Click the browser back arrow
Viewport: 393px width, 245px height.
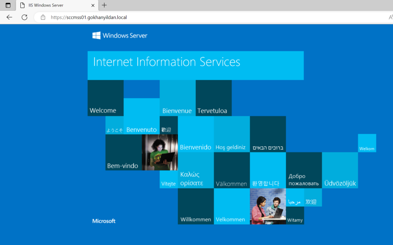click(x=9, y=17)
